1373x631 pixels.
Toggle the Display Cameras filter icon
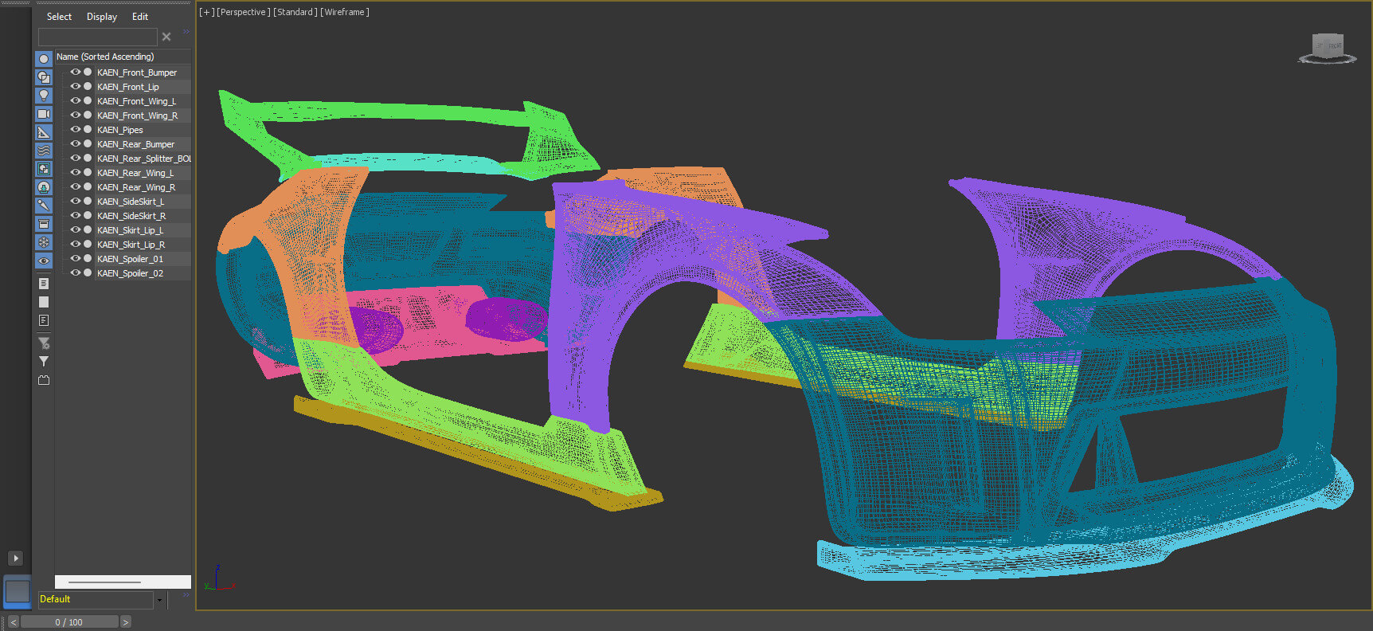pos(44,114)
